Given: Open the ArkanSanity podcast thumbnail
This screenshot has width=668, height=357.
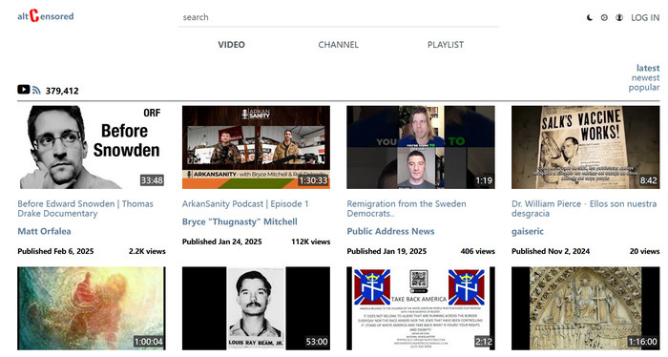Looking at the screenshot, I should [x=256, y=147].
